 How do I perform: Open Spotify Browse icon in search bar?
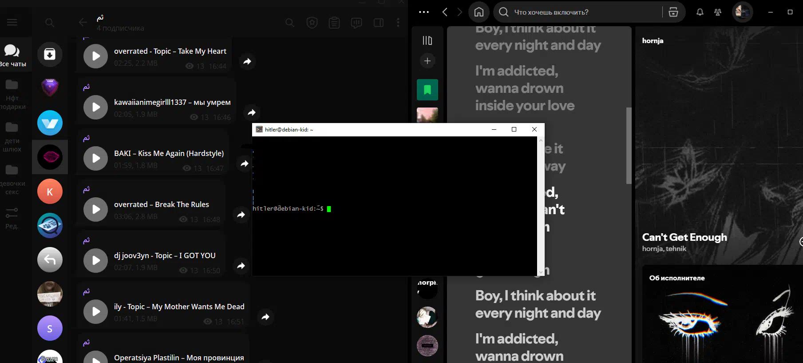(x=673, y=12)
